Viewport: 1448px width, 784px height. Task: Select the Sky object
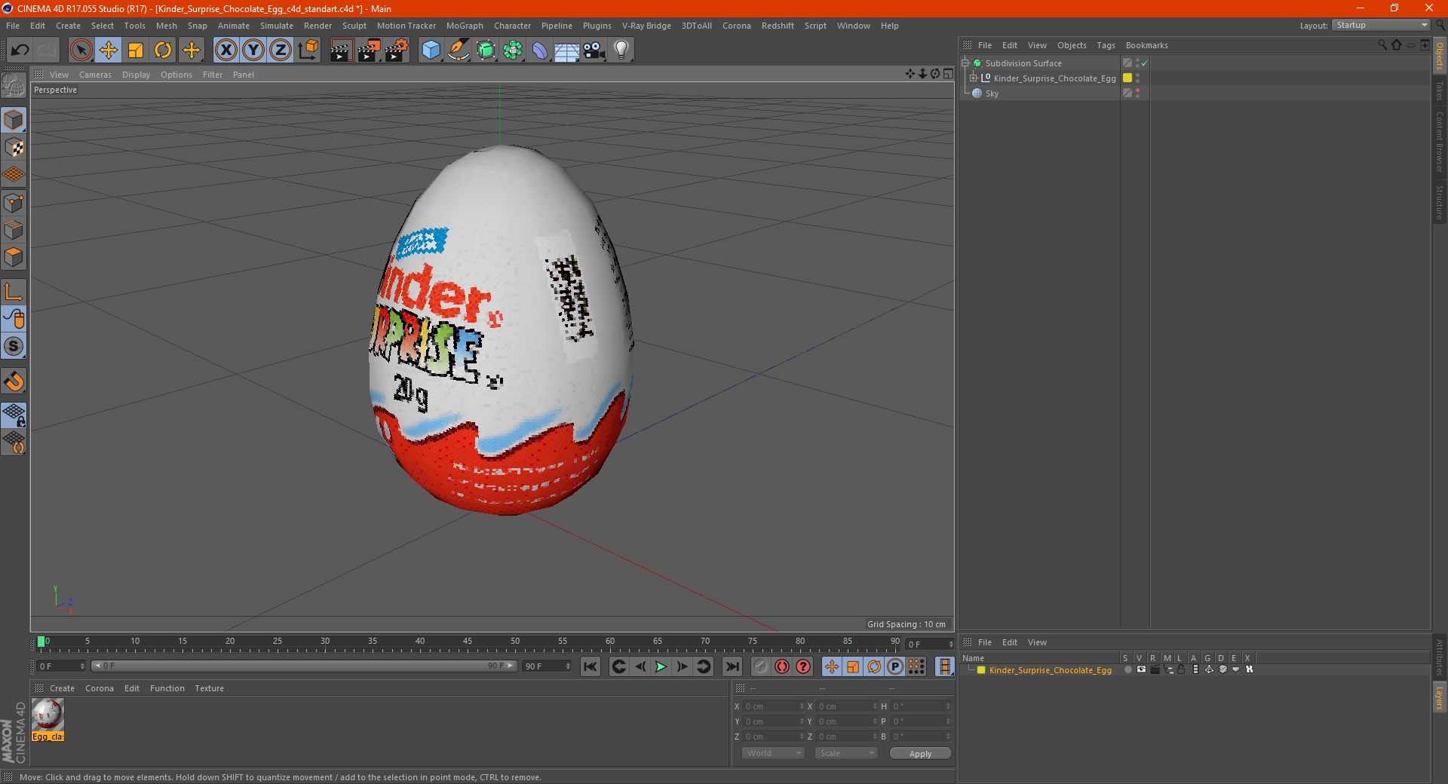[x=992, y=93]
